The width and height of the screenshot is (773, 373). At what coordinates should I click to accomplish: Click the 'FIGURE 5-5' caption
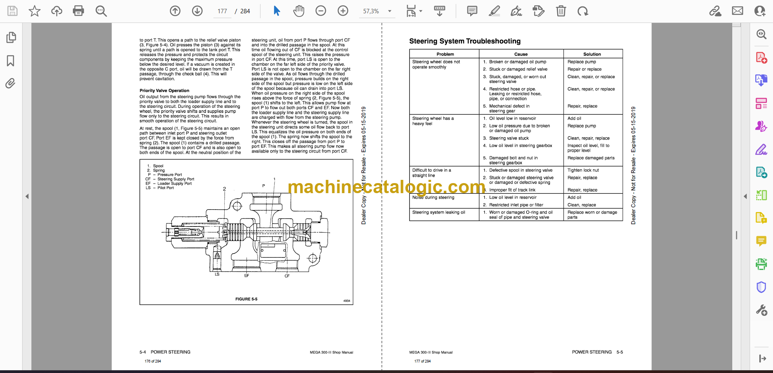tap(246, 299)
